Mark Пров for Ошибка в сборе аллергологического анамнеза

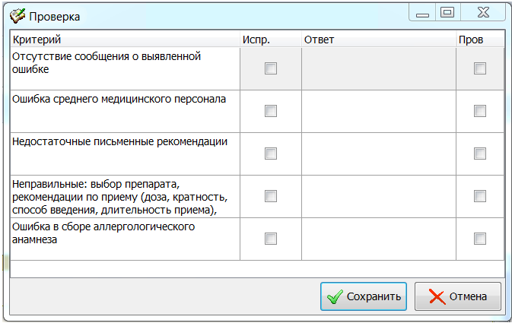coord(479,239)
